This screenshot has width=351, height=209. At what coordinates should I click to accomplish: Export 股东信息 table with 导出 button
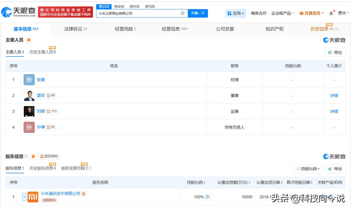[x=335, y=169]
